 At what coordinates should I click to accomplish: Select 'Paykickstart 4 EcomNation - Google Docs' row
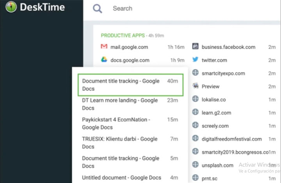point(130,123)
